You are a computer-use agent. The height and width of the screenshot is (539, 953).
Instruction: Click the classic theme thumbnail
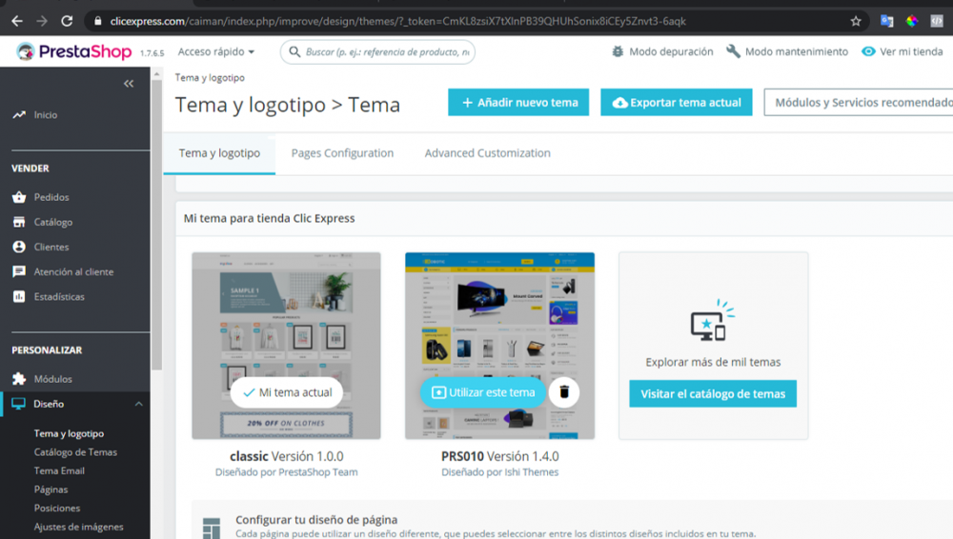click(x=286, y=346)
